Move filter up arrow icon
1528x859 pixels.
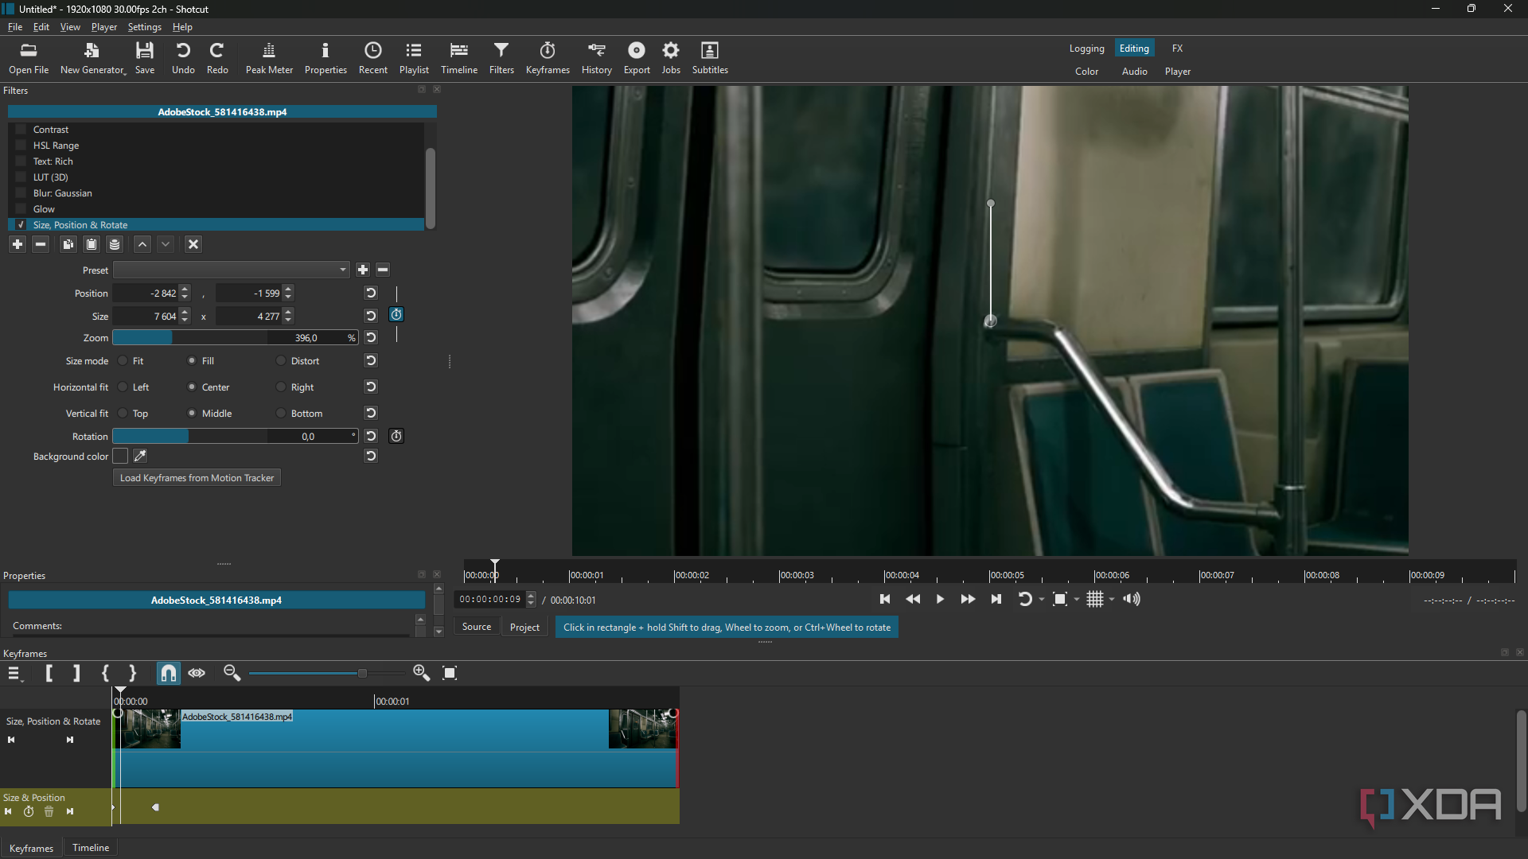142,244
